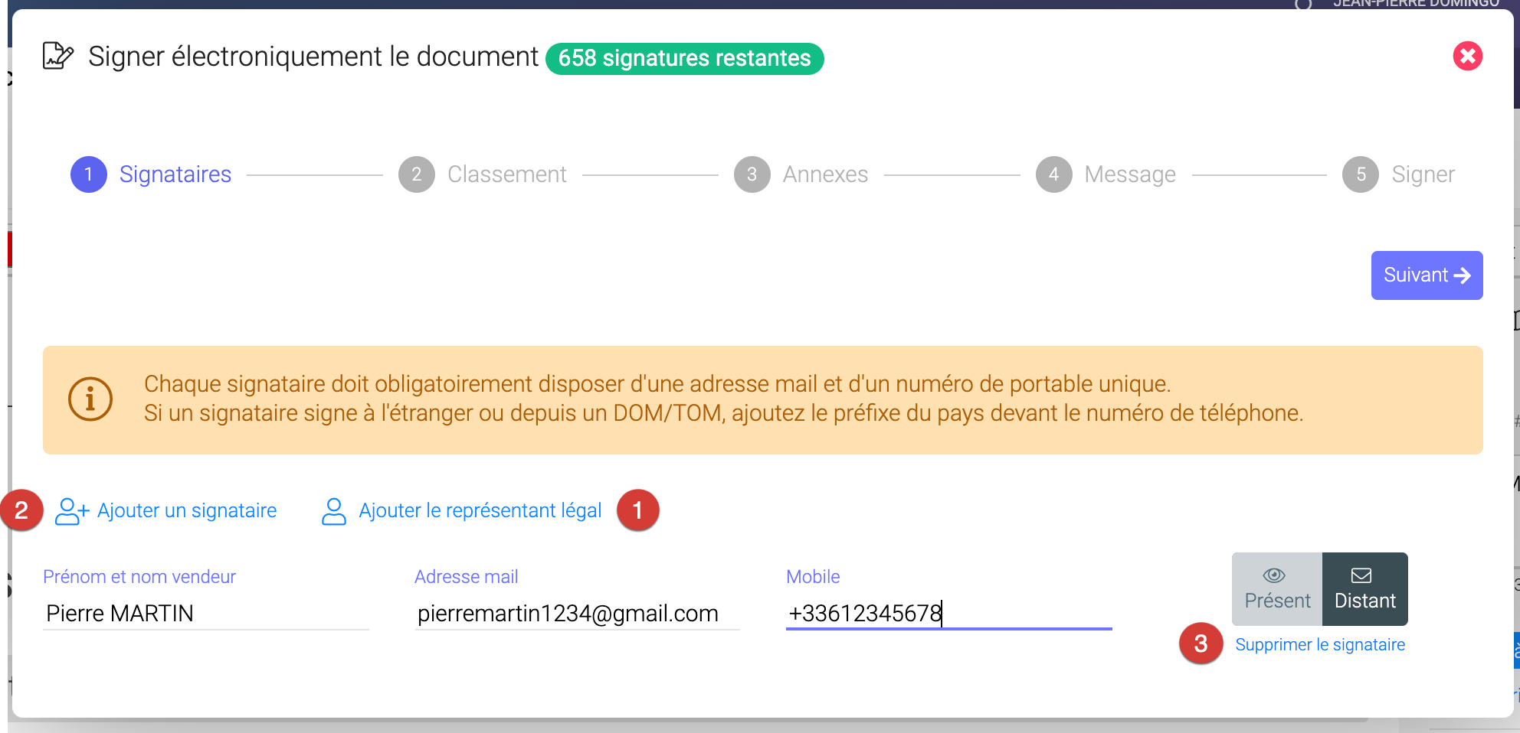The image size is (1520, 733).
Task: Click the envelope icon on Distant
Action: point(1361,575)
